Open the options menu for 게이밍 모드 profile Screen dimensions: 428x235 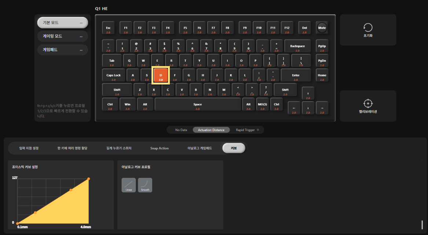[81, 36]
